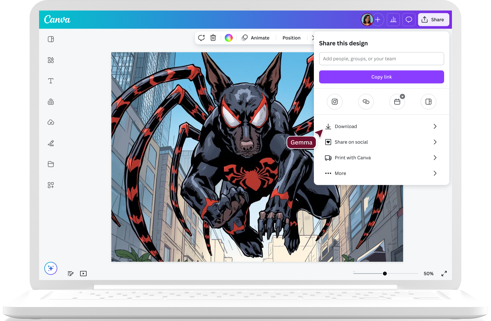Open the Projects folder icon
Viewport: 491px width, 321px height.
tap(51, 164)
